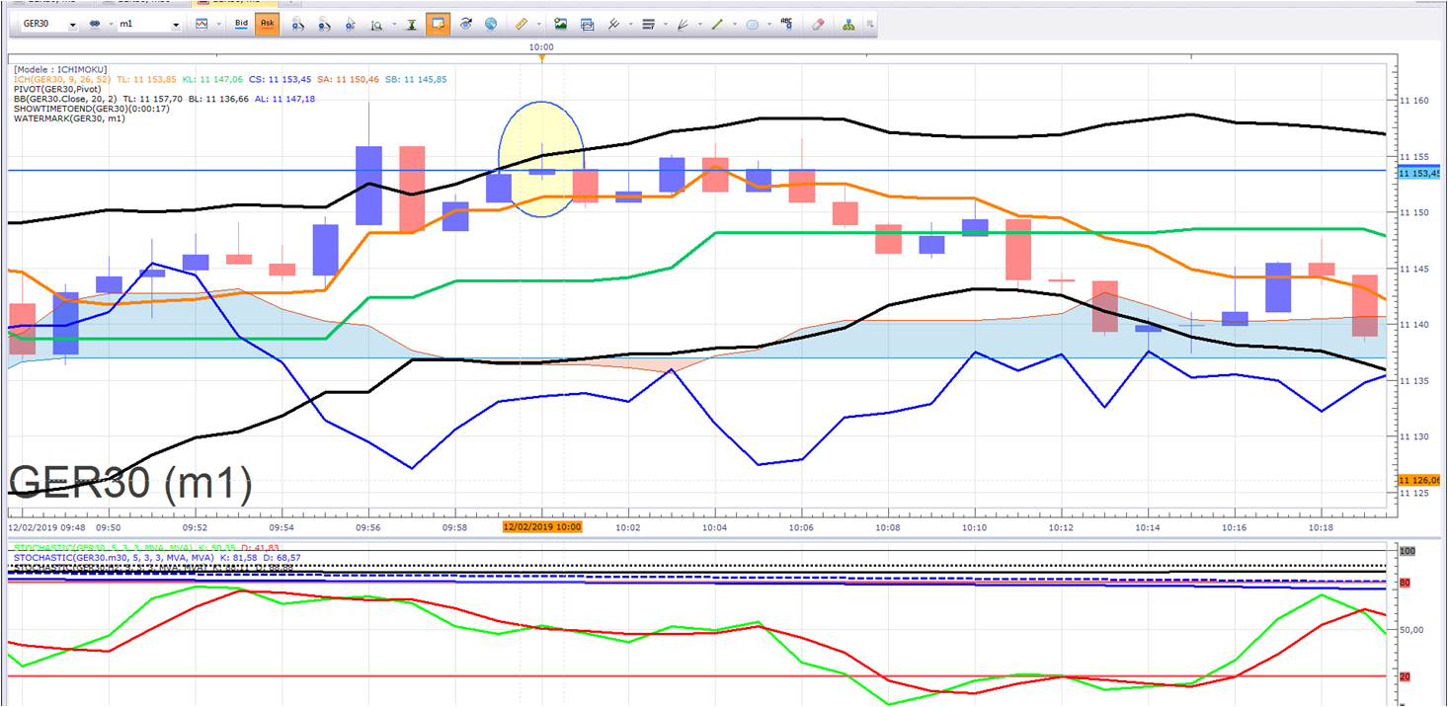Select the green trend line tool
The height and width of the screenshot is (707, 1448).
pos(717,24)
